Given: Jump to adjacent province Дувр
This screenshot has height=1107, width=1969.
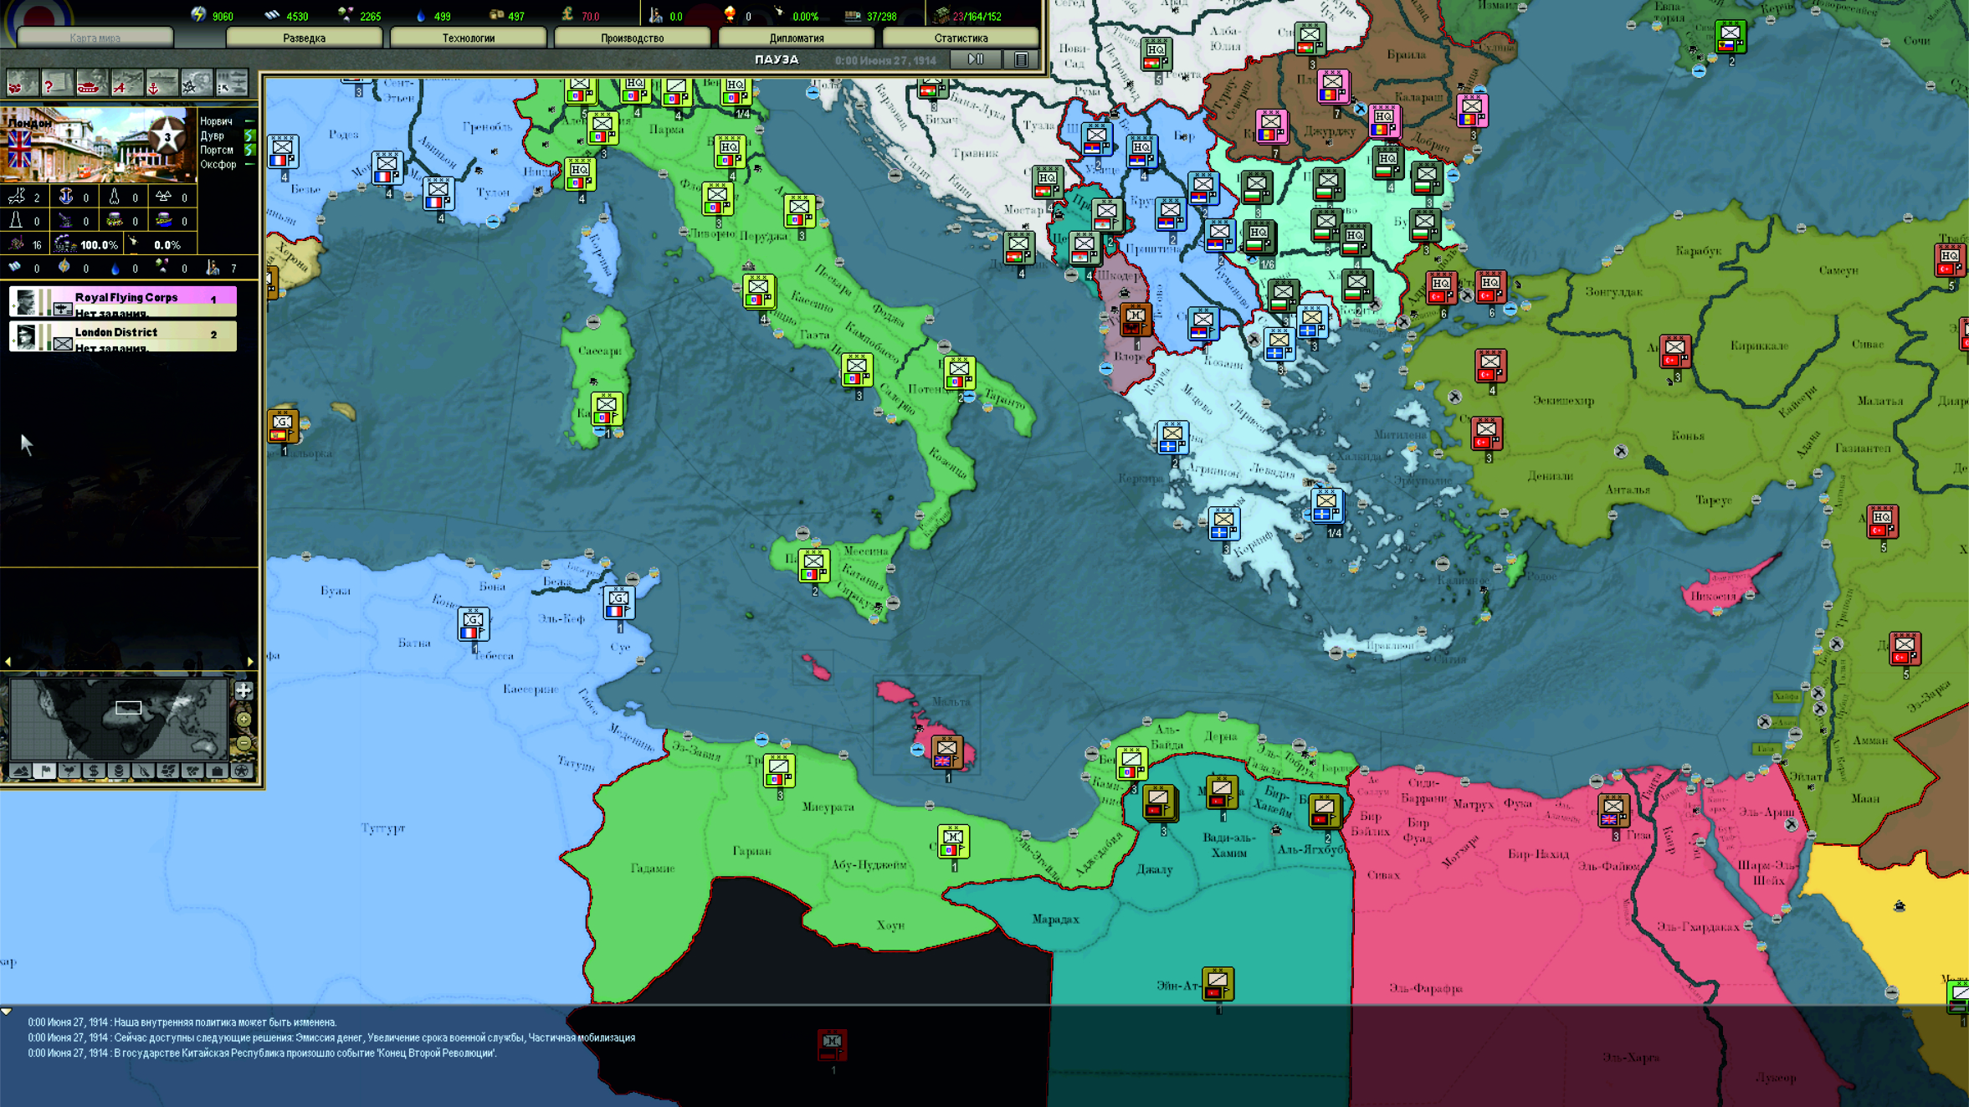Looking at the screenshot, I should [x=212, y=136].
